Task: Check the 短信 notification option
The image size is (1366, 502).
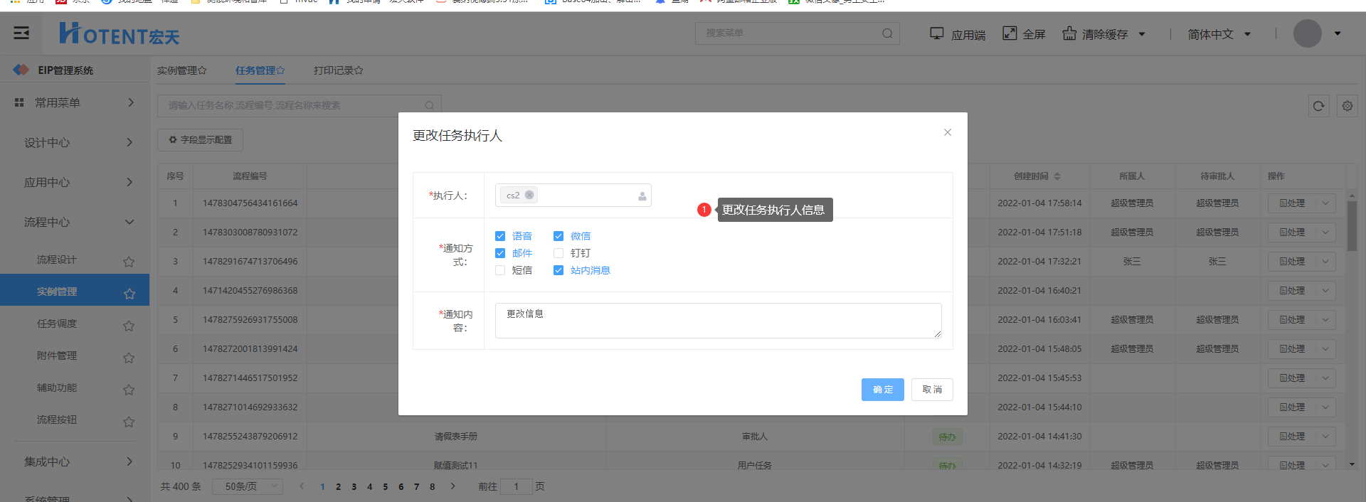Action: [x=500, y=270]
